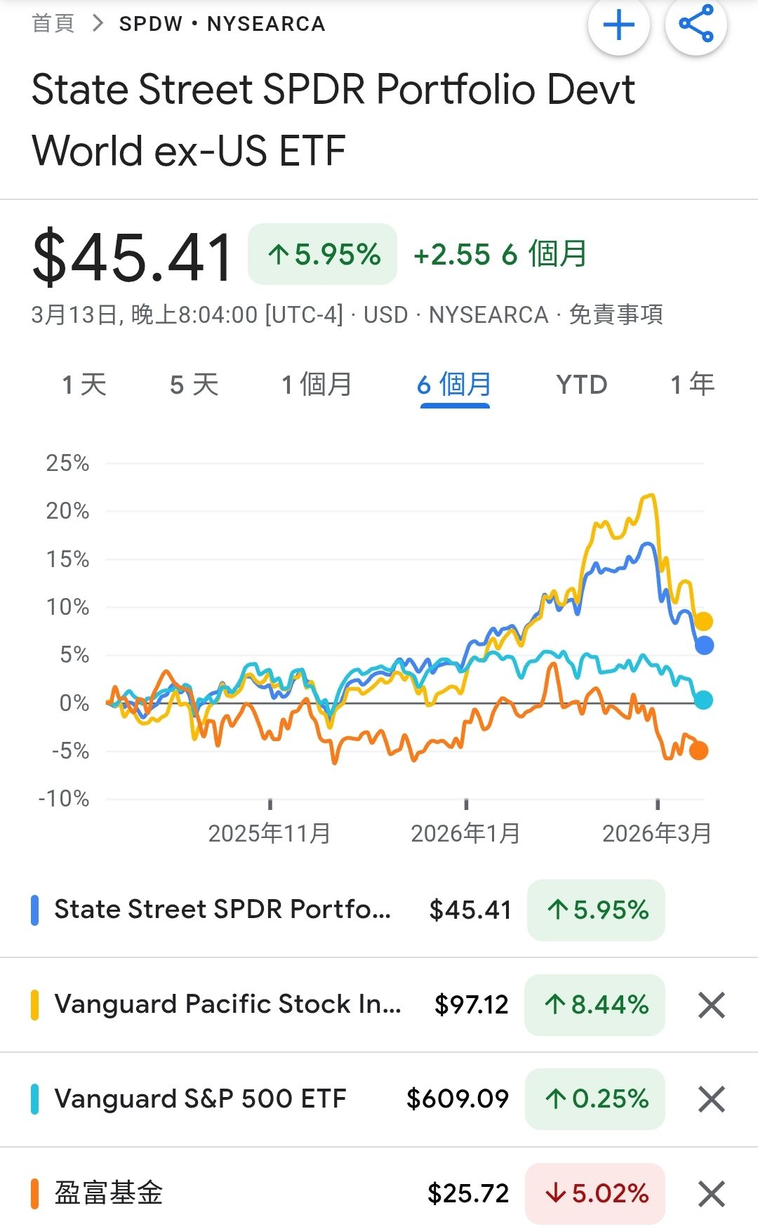Remove Vanguard S&P 500 ETF comparison

[x=711, y=1099]
